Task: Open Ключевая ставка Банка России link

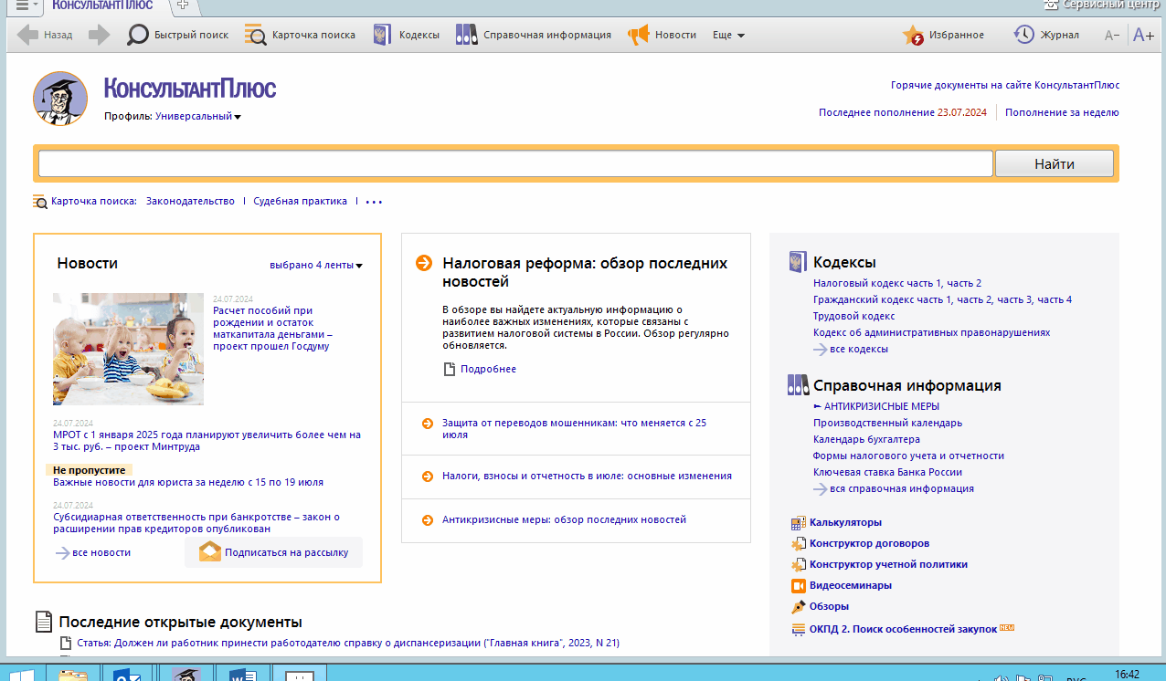Action: 887,473
